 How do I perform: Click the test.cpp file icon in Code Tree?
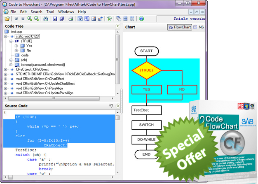(x=7, y=32)
